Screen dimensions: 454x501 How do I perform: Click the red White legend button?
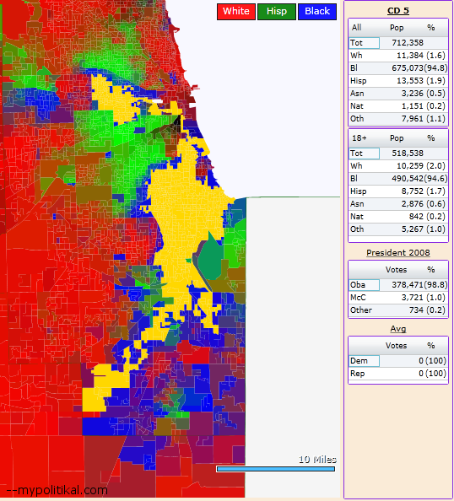[236, 12]
